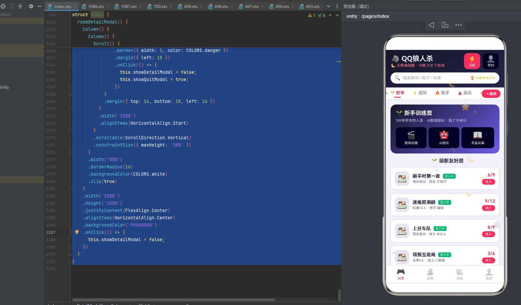Click the room search input field

click(x=445, y=78)
